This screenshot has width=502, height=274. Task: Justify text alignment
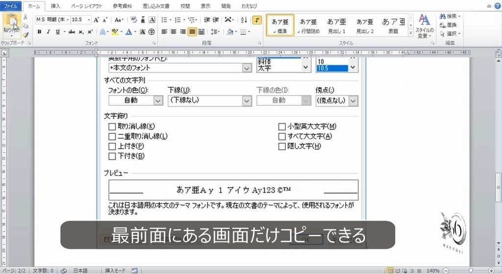(x=192, y=32)
